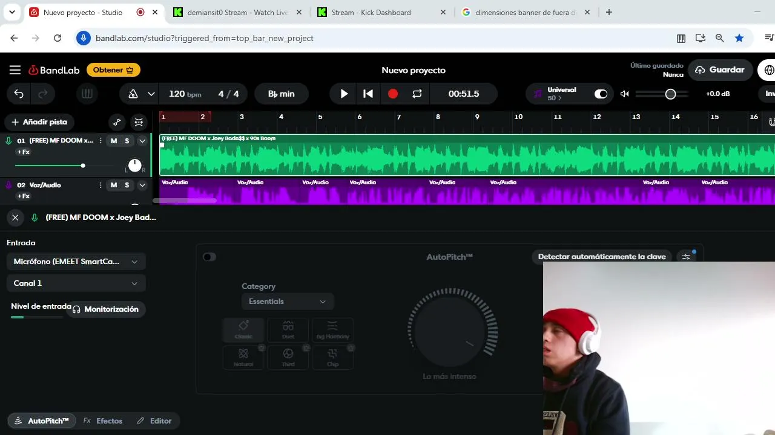
Task: Open options menu for track 02 Voz/Audio
Action: click(x=101, y=185)
